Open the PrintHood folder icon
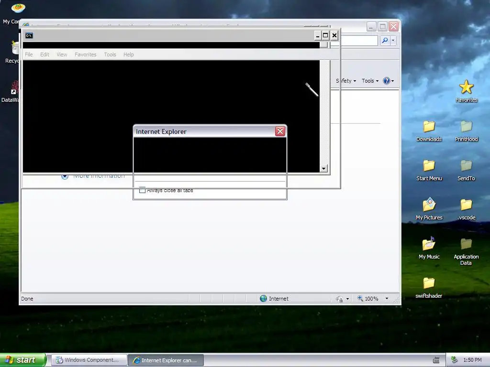490x367 pixels. pyautogui.click(x=466, y=126)
